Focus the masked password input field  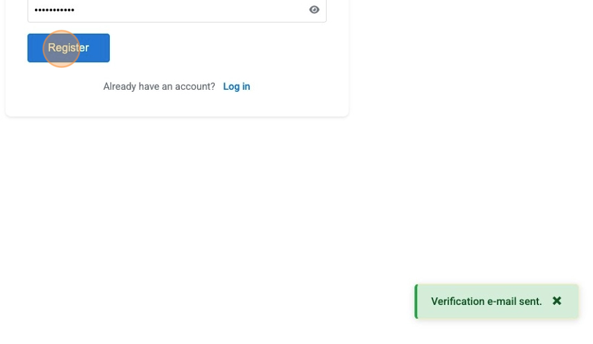pyautogui.click(x=165, y=10)
